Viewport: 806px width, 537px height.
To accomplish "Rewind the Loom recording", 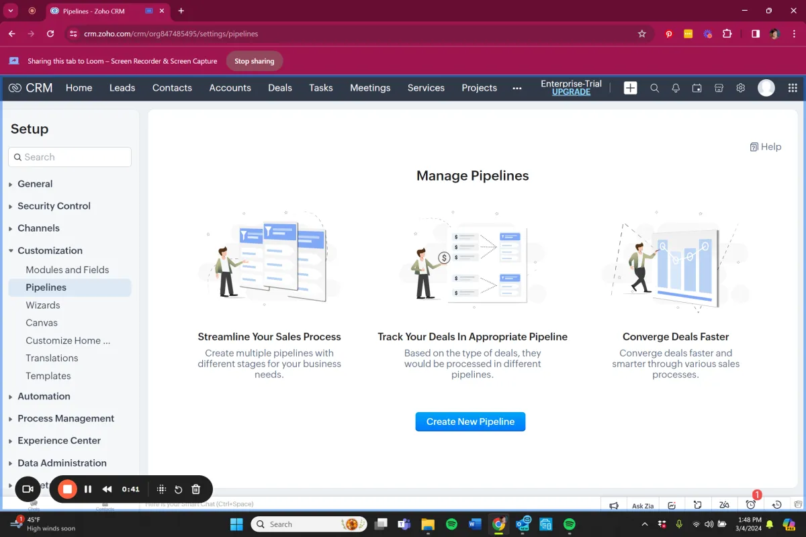I will (x=107, y=489).
